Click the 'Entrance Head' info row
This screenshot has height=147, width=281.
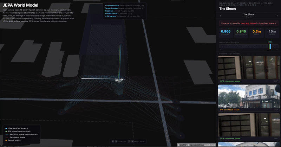118,13
